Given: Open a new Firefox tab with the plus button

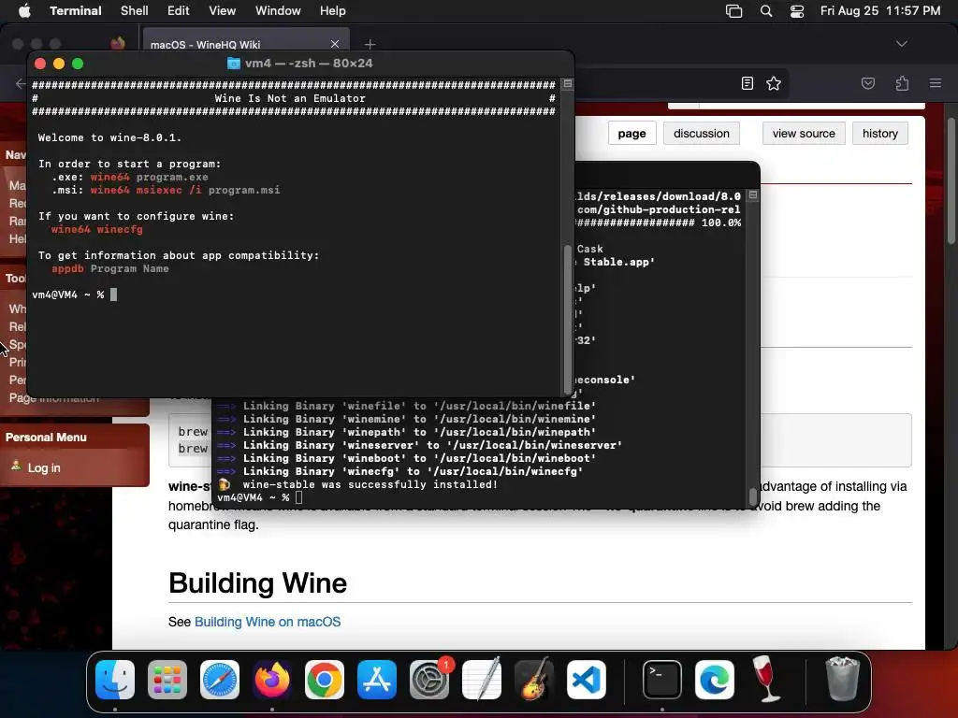Looking at the screenshot, I should [370, 44].
